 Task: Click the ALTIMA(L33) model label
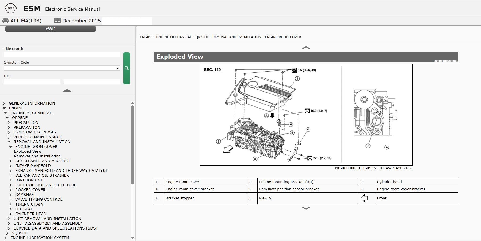tap(26, 21)
